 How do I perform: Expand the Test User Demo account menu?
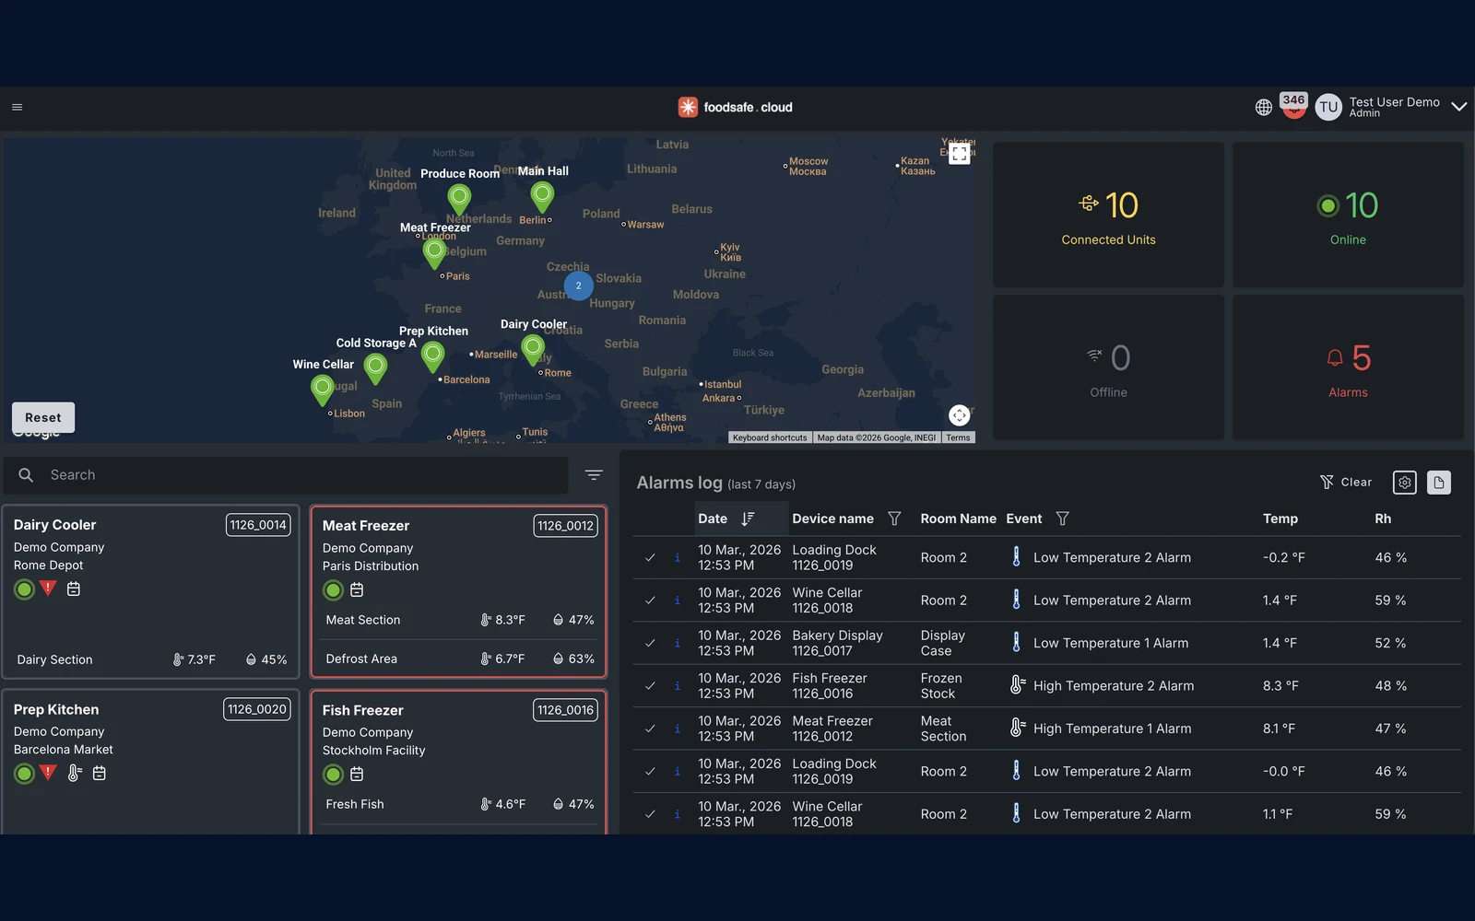[1459, 107]
